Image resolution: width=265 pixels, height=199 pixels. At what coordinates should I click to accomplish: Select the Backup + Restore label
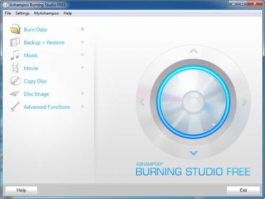(x=44, y=42)
